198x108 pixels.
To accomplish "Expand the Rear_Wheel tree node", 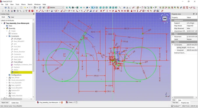I will coord(7,77).
